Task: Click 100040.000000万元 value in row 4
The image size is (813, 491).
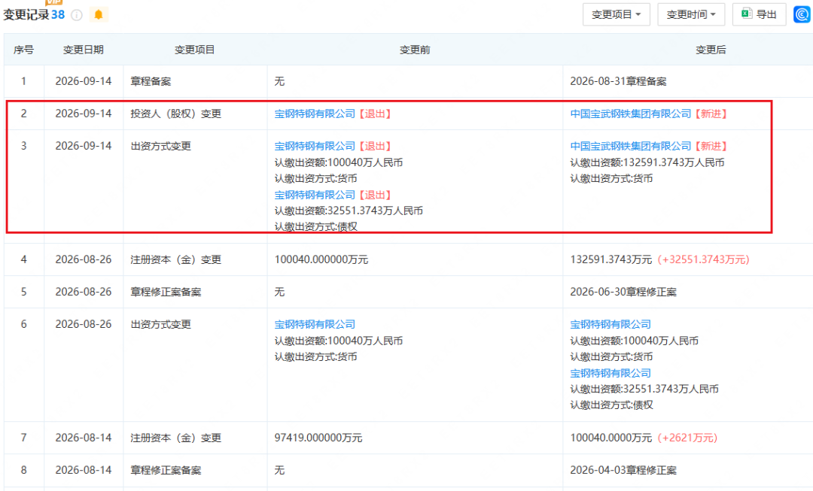Action: pyautogui.click(x=321, y=259)
